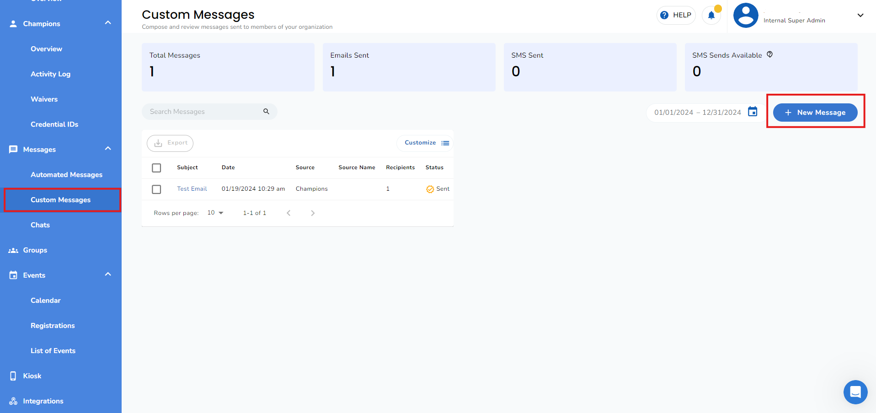The width and height of the screenshot is (876, 413).
Task: Click the search magnifier icon
Action: (266, 112)
